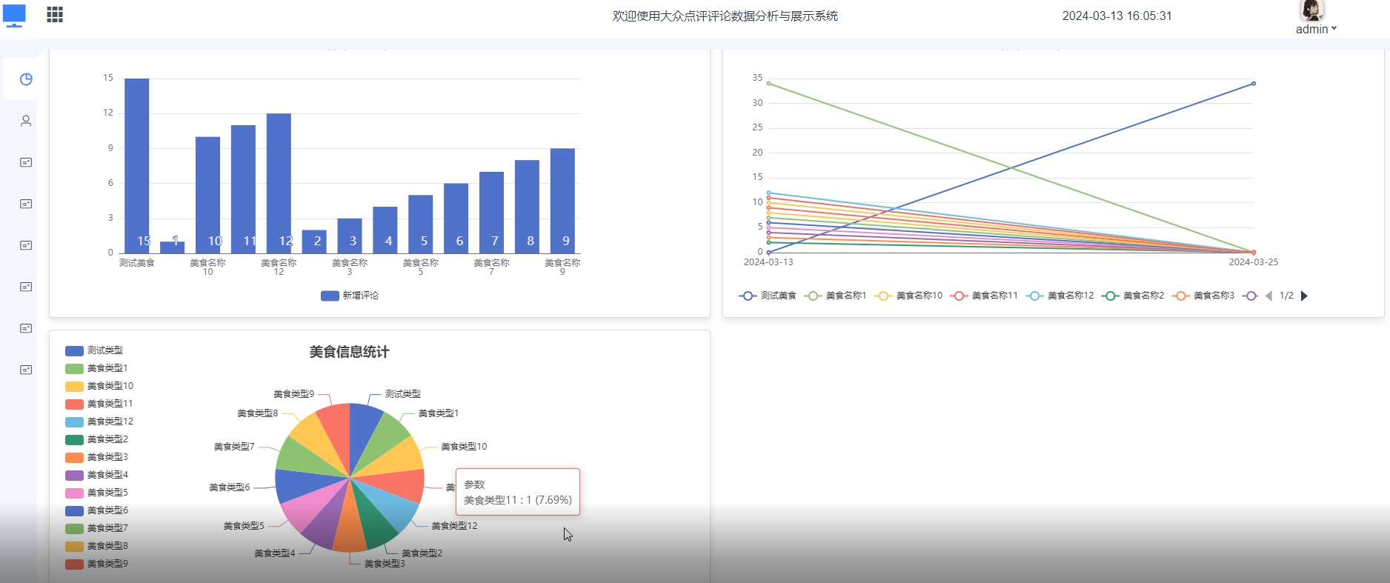Select the 美食类型5 pie slice label

pyautogui.click(x=244, y=526)
